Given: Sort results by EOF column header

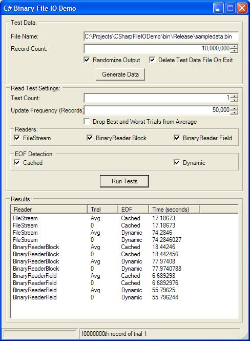Looking at the screenshot, I should pyautogui.click(x=134, y=209).
